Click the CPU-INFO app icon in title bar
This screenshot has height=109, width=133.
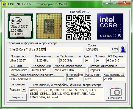pos(4,4)
